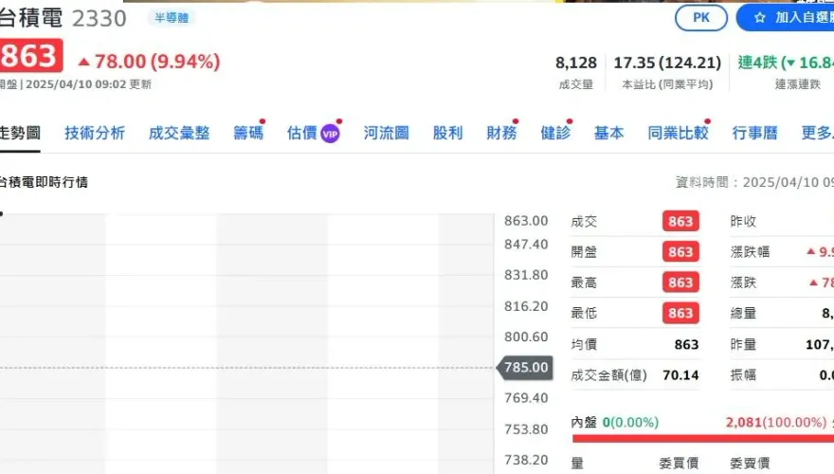
Task: Click the 17.35 (124.21) P/E ratio value
Action: point(667,63)
